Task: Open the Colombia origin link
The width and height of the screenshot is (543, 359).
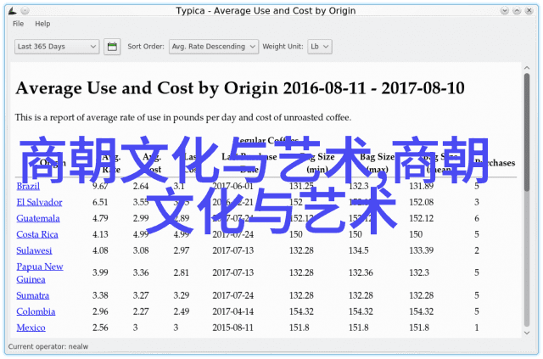Action: point(36,311)
